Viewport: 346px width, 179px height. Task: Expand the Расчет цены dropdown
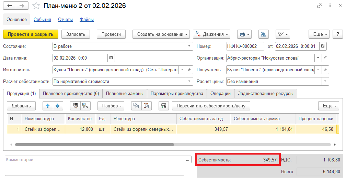[325, 82]
